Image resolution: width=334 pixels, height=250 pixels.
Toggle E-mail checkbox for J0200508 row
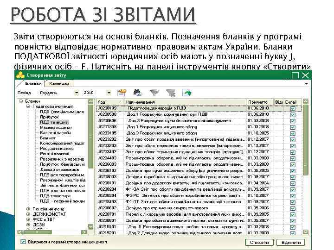point(293,115)
